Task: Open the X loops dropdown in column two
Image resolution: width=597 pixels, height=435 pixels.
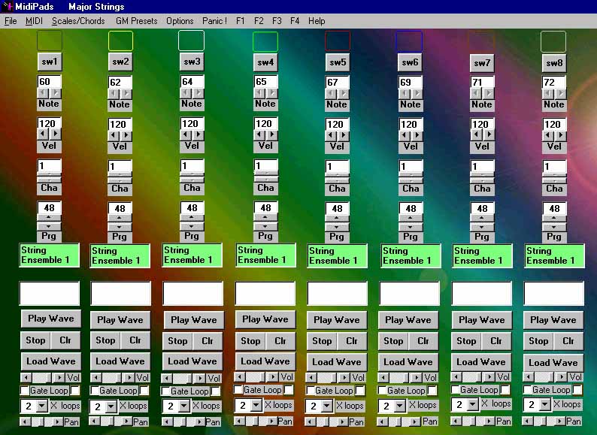Action: [111, 406]
